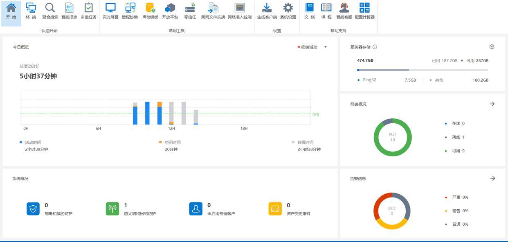Open the 终端 (Terminal) toolbar icon
This screenshot has width=508, height=242.
coord(31,11)
